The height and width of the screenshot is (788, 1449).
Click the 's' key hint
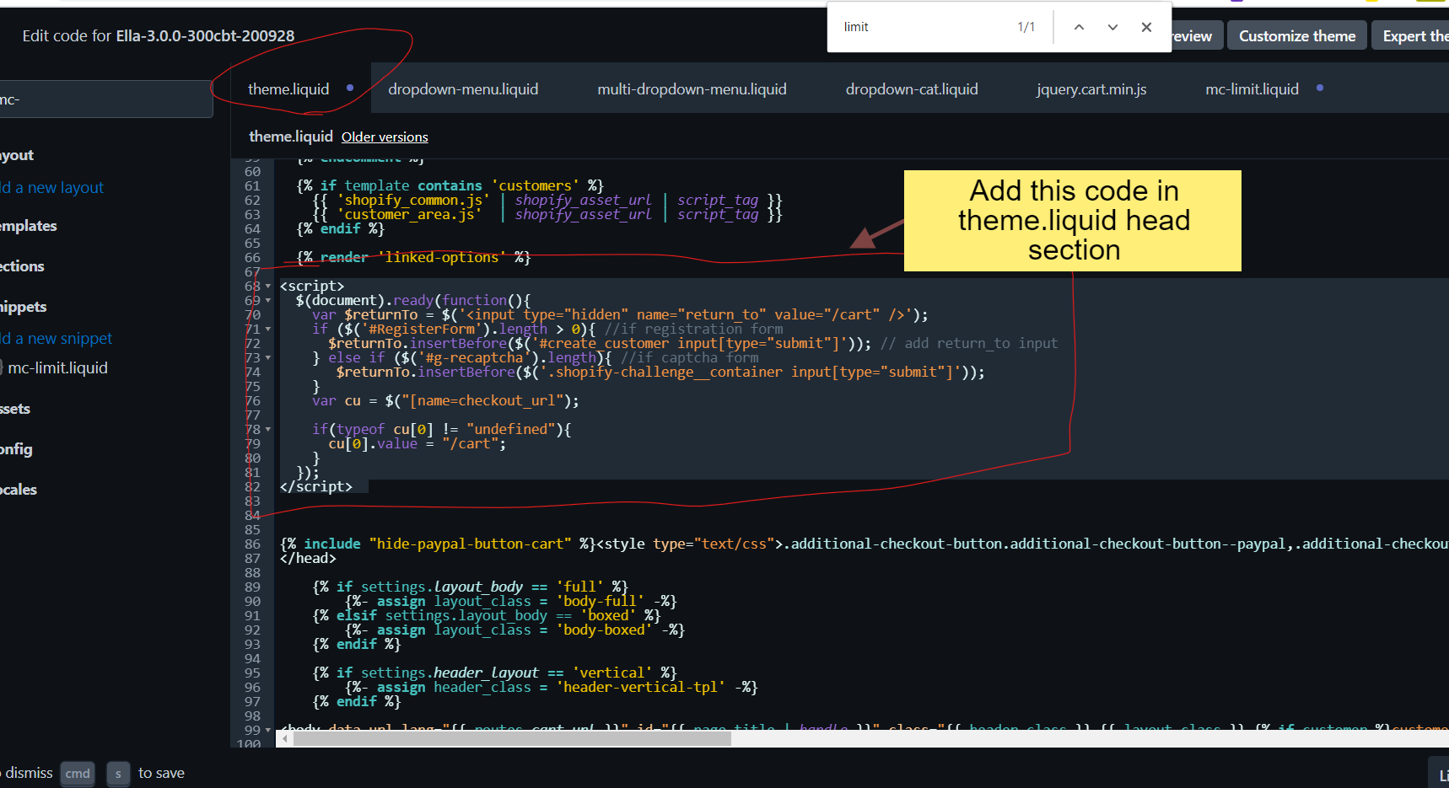point(118,774)
